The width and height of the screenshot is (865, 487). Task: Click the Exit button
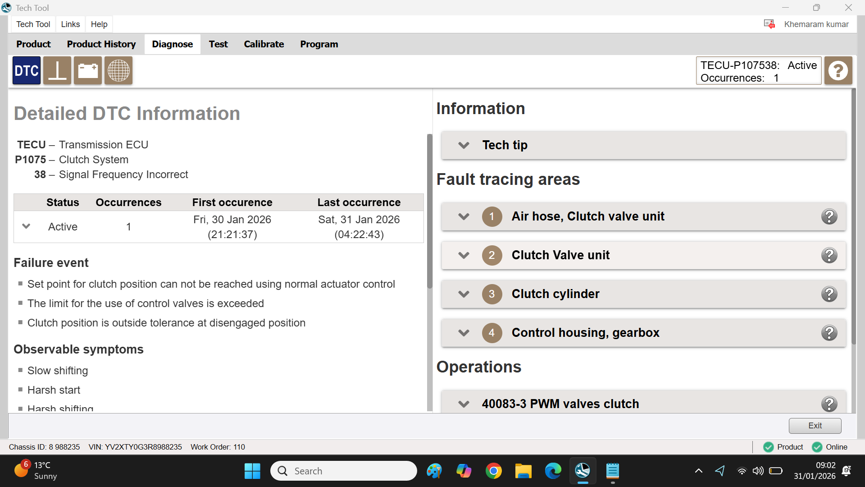coord(815,426)
